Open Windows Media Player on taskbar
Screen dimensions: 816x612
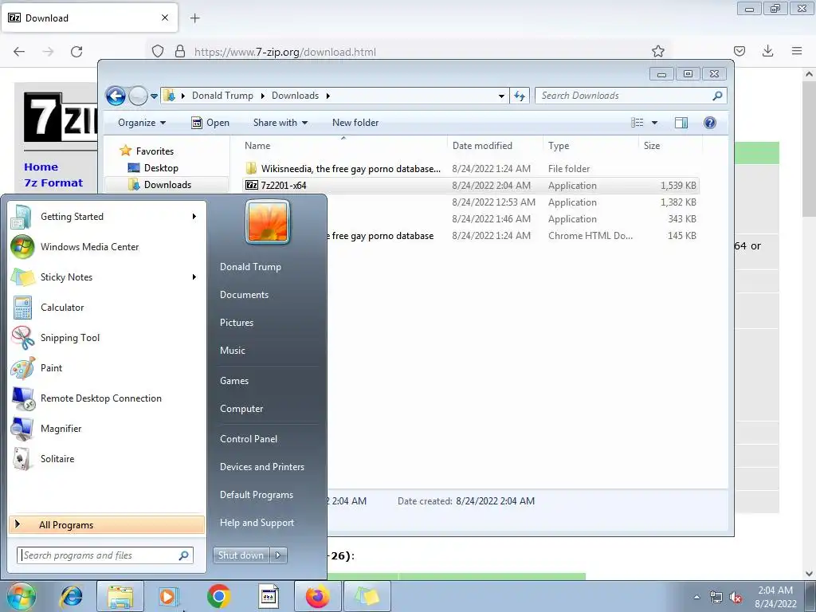(168, 596)
